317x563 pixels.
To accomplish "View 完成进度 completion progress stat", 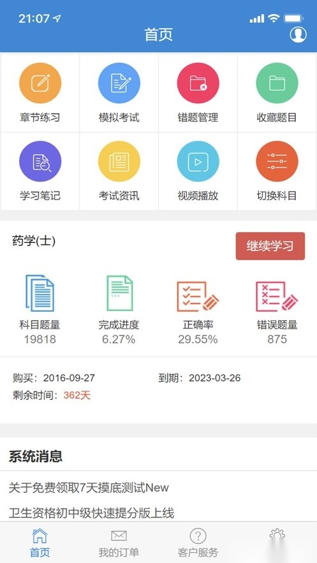I will coord(119,309).
